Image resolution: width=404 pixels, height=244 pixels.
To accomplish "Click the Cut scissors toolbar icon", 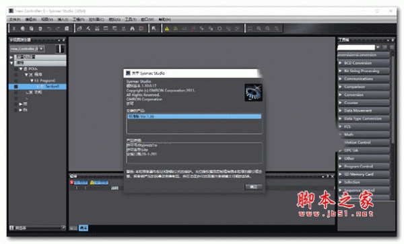I will (14, 28).
